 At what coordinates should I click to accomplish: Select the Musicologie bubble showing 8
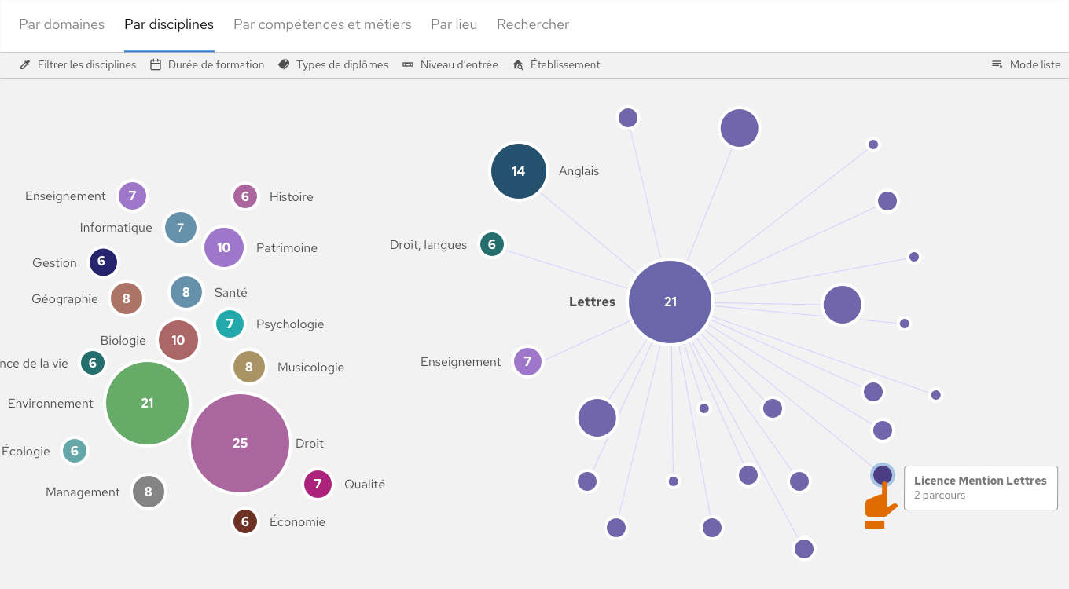click(x=249, y=367)
